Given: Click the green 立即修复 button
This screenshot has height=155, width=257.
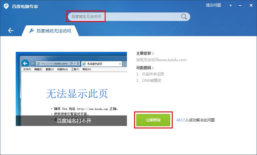Looking at the screenshot, I should pyautogui.click(x=153, y=120).
